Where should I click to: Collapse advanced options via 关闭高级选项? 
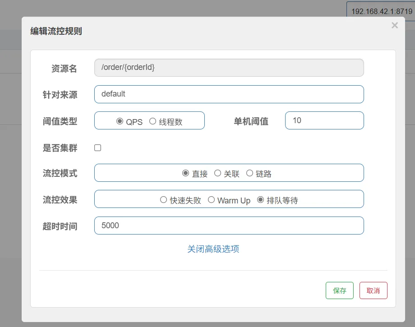213,249
